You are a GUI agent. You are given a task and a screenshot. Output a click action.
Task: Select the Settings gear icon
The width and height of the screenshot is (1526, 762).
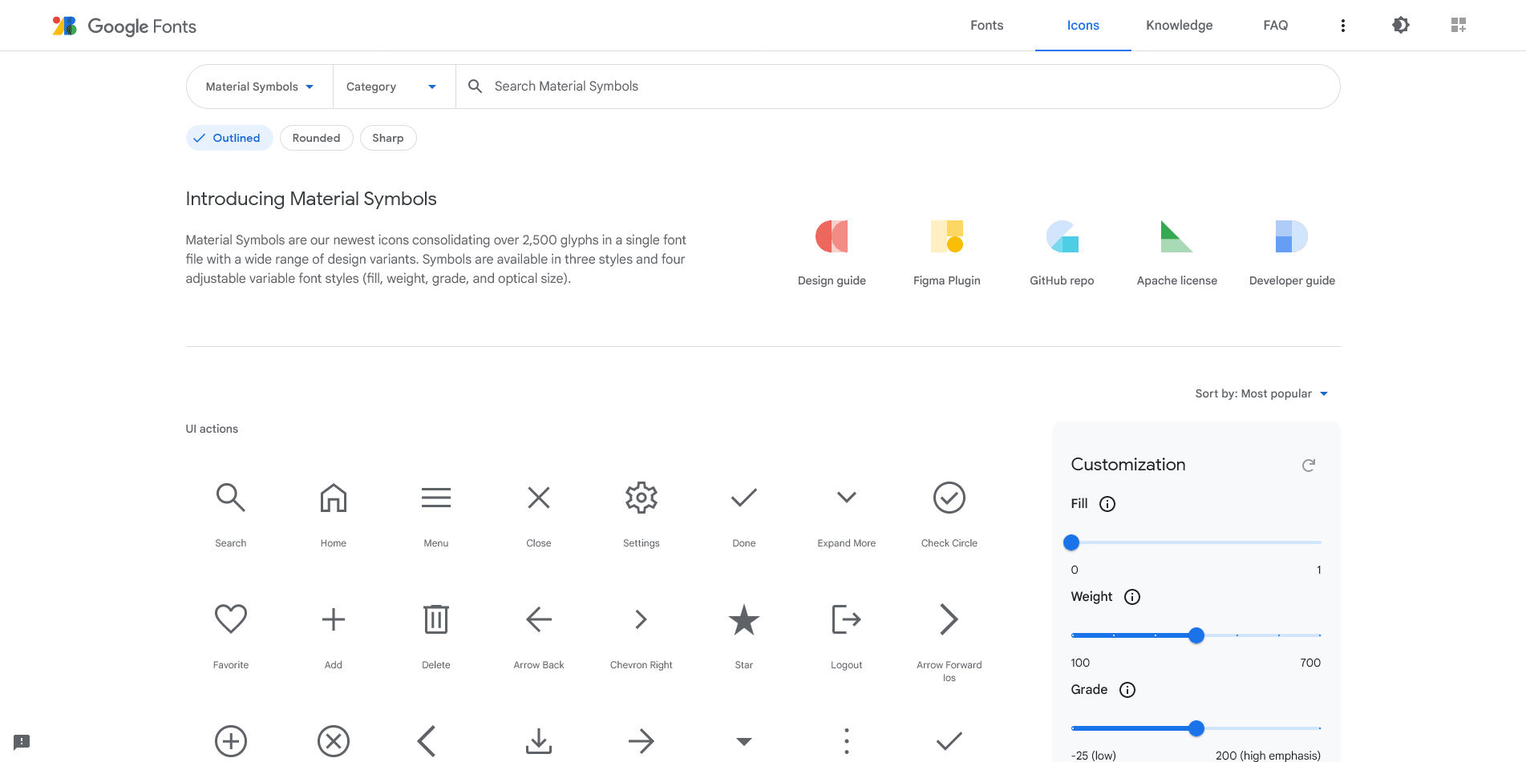point(641,497)
